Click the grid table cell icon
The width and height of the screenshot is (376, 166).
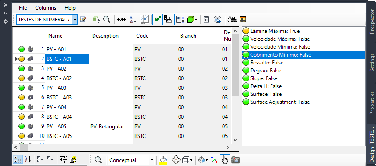click(145, 19)
